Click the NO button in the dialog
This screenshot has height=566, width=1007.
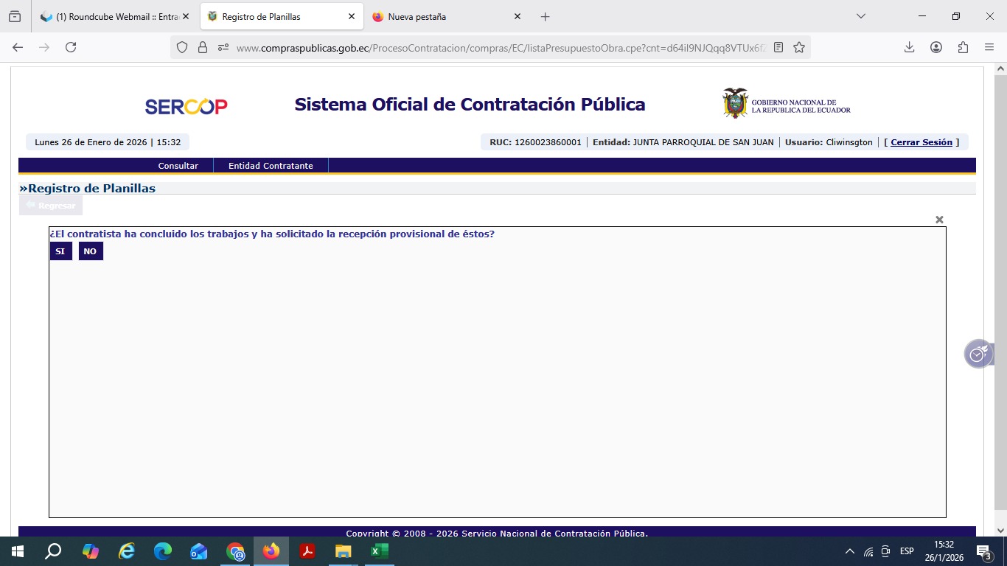(x=91, y=251)
